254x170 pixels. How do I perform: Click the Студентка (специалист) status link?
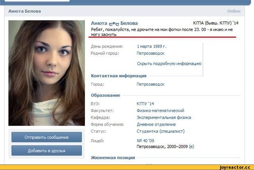click(x=160, y=131)
